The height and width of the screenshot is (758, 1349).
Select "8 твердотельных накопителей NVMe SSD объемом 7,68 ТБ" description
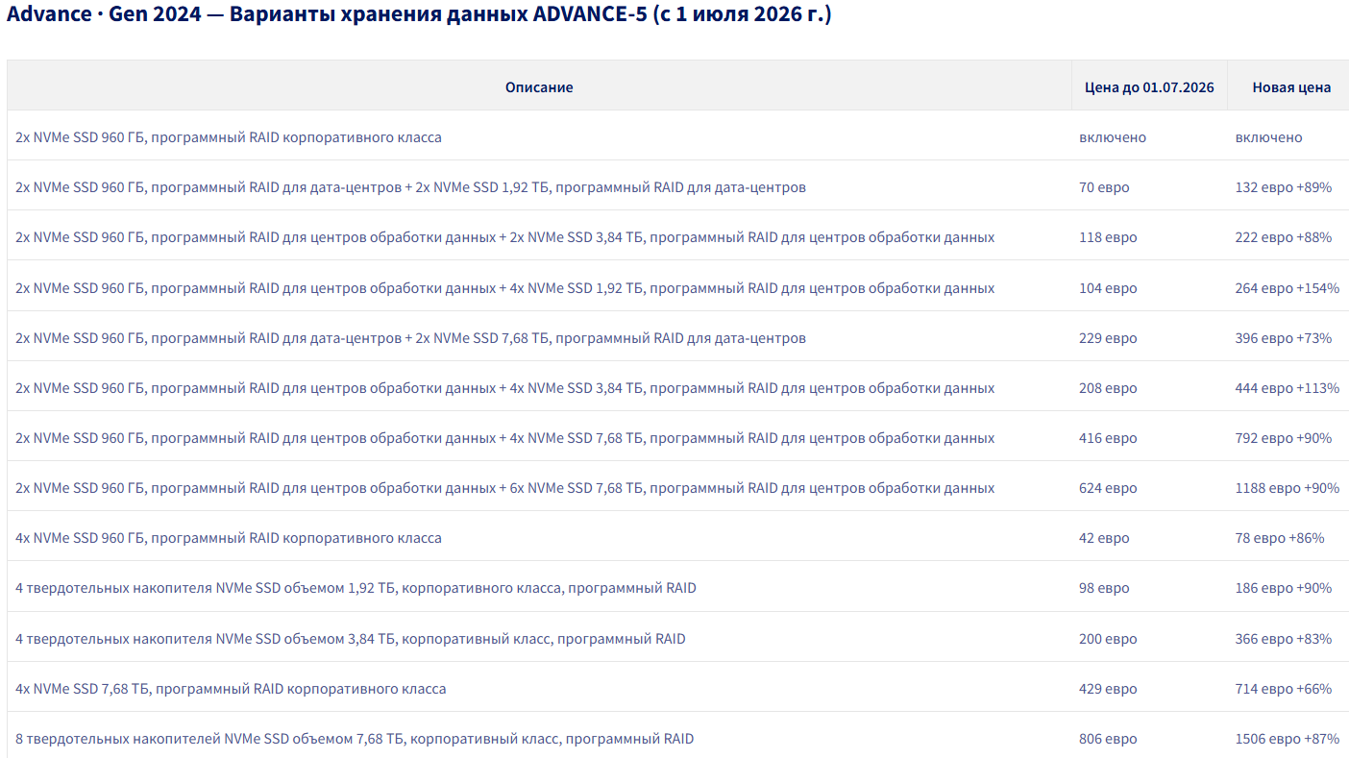coord(355,739)
